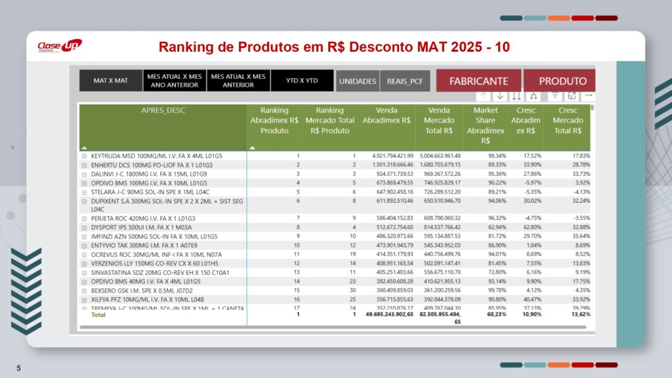Switch to the UNIDADES view
This screenshot has width=672, height=378.
[357, 81]
